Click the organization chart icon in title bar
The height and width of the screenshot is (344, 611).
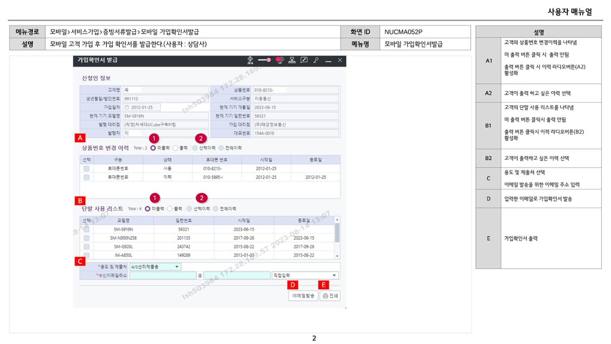tap(292, 60)
